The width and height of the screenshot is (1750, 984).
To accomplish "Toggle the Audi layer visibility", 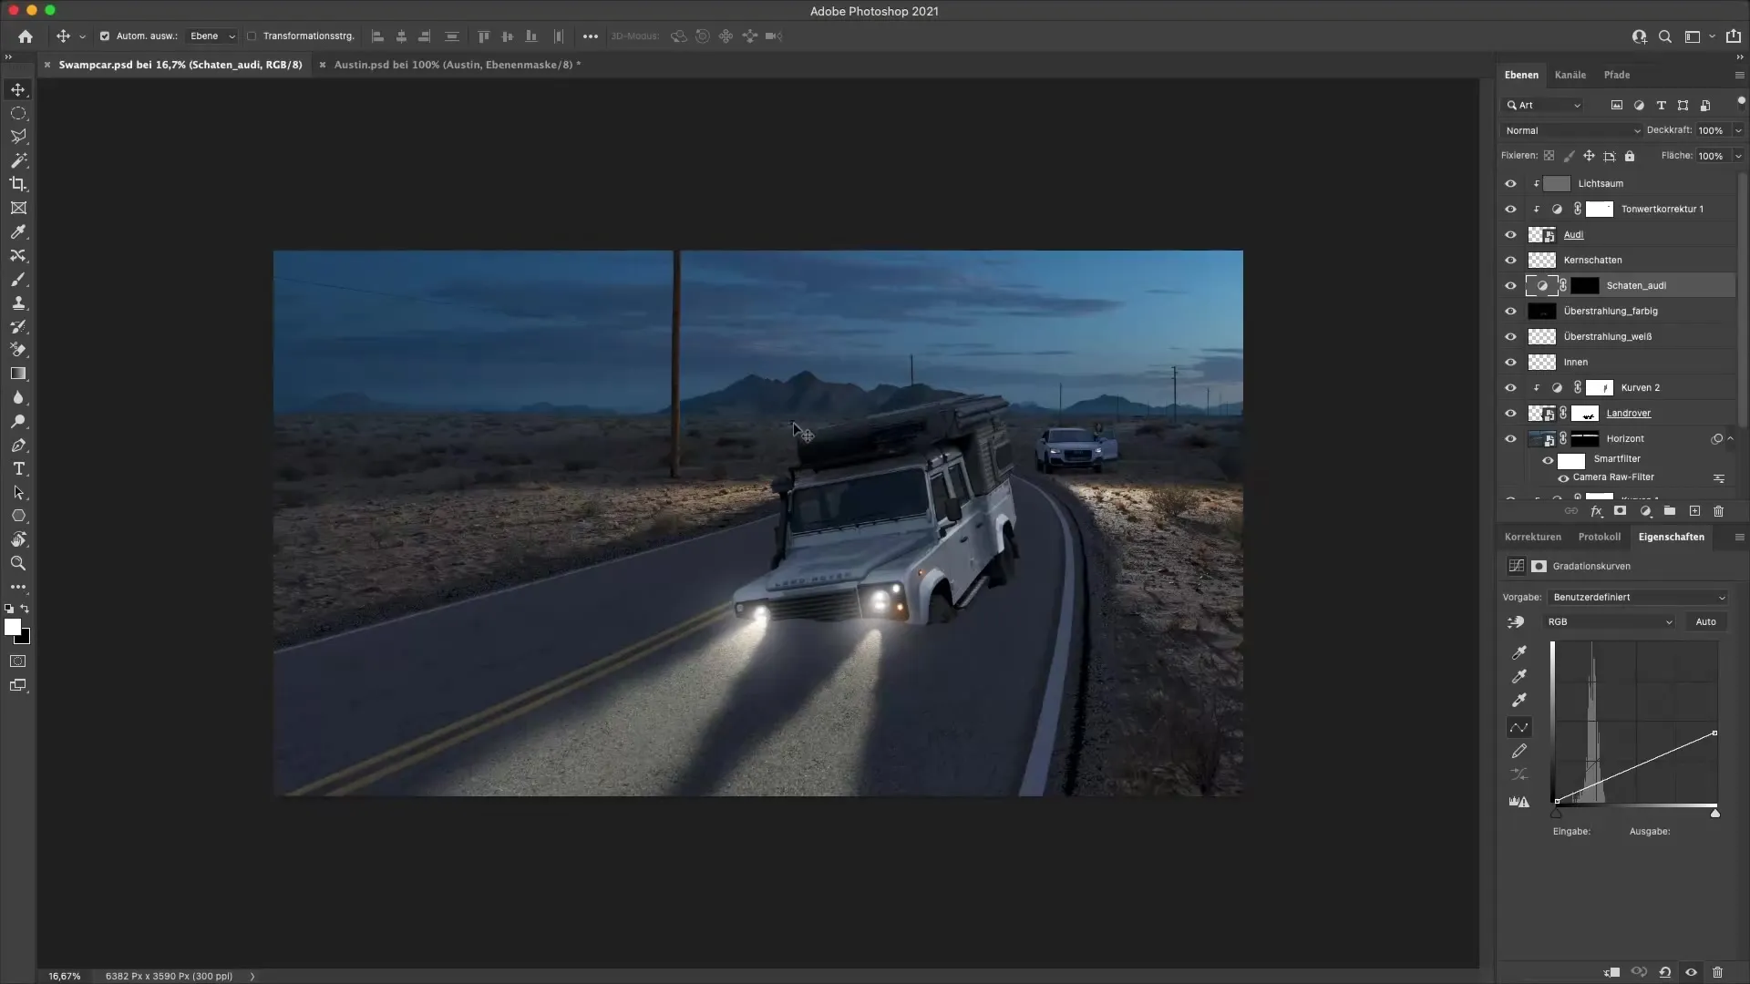I will 1511,234.
